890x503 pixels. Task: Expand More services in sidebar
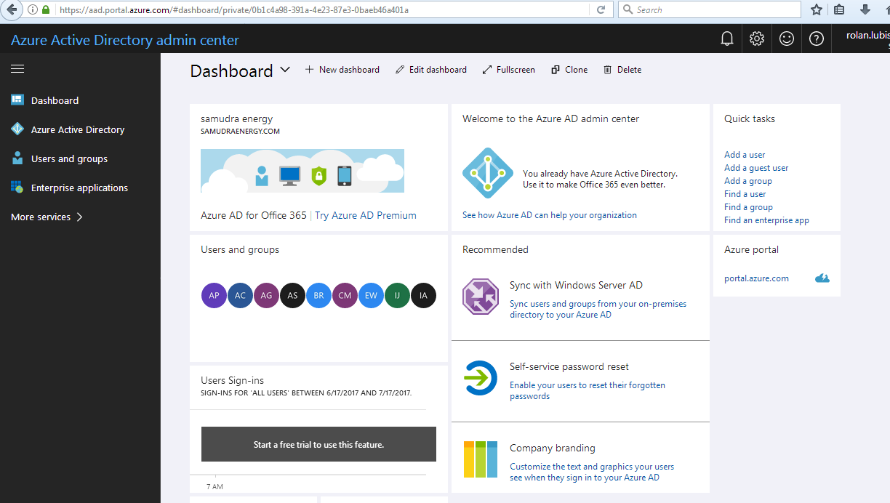pyautogui.click(x=47, y=217)
